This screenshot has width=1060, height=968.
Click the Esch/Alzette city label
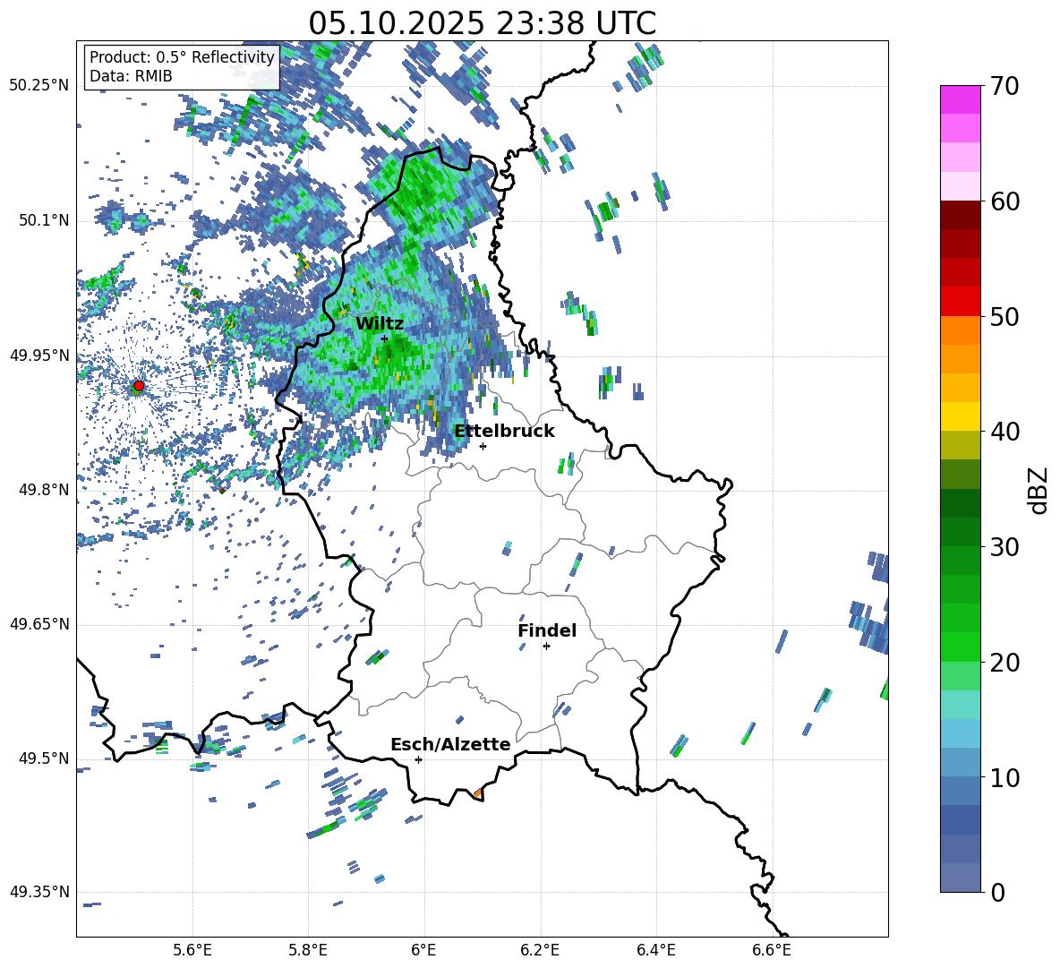click(450, 744)
